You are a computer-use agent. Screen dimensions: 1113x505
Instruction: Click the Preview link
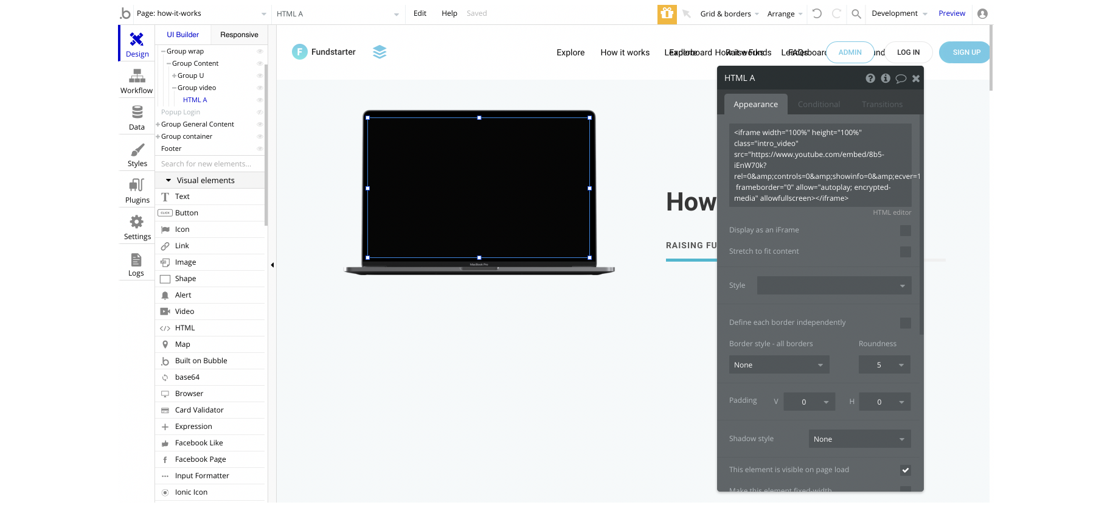tap(952, 13)
